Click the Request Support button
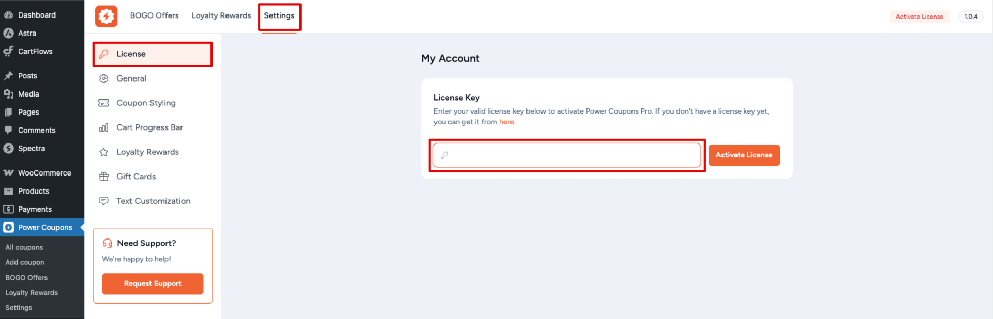 153,283
